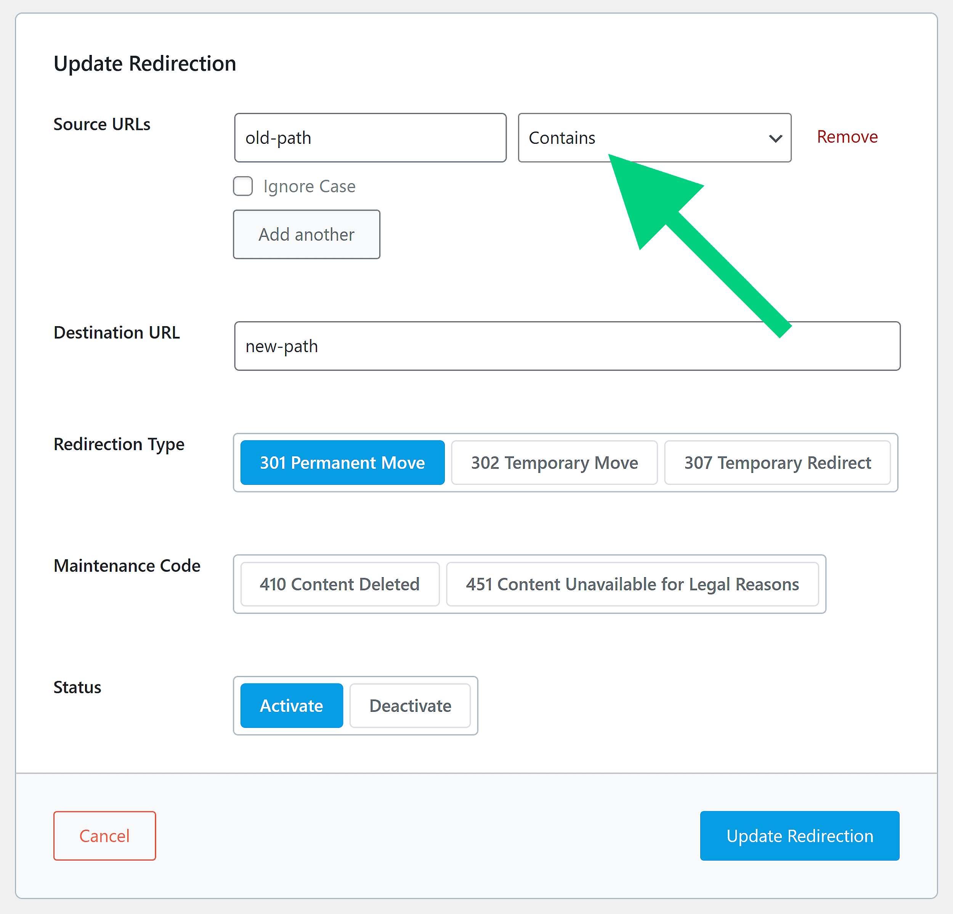Choose 302 Temporary Move redirect
This screenshot has height=914, width=953.
click(554, 462)
